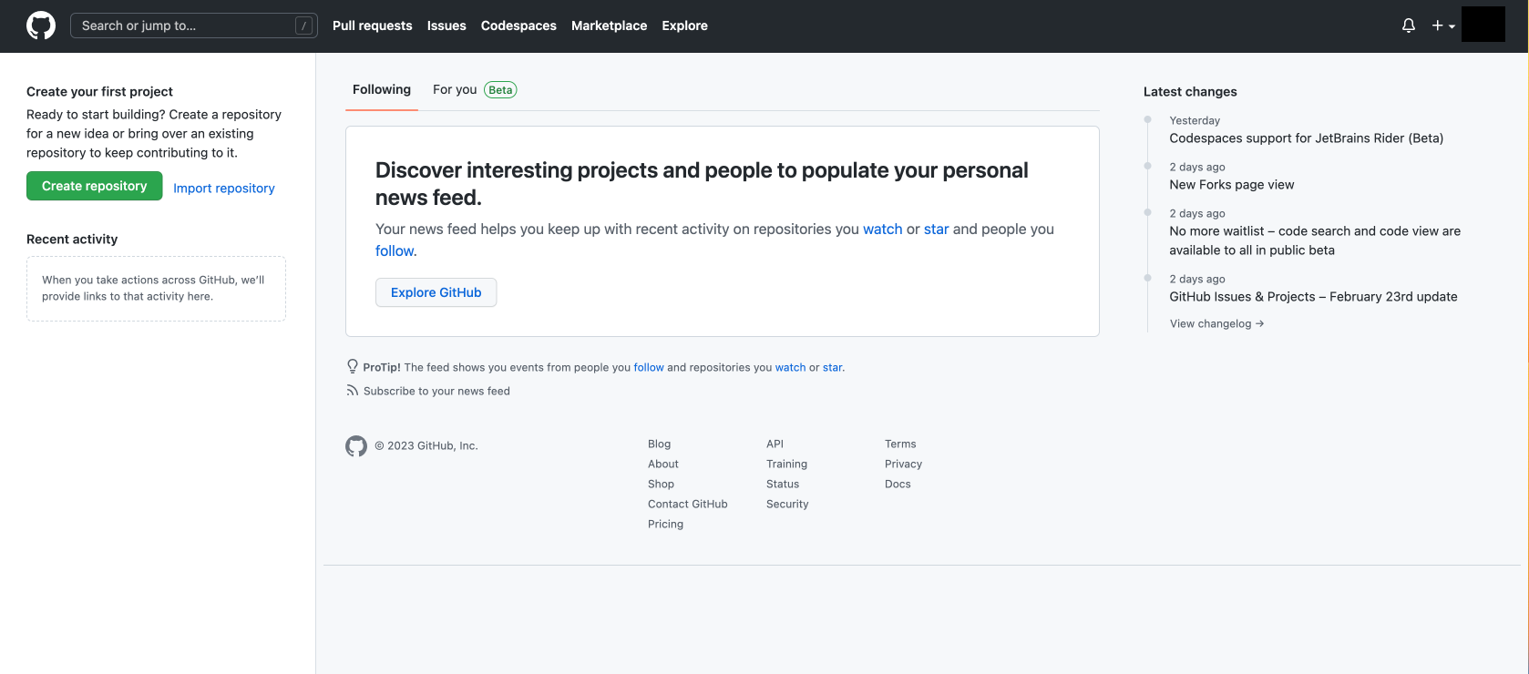Image resolution: width=1529 pixels, height=674 pixels.
Task: Open the About footer link
Action: (x=663, y=464)
